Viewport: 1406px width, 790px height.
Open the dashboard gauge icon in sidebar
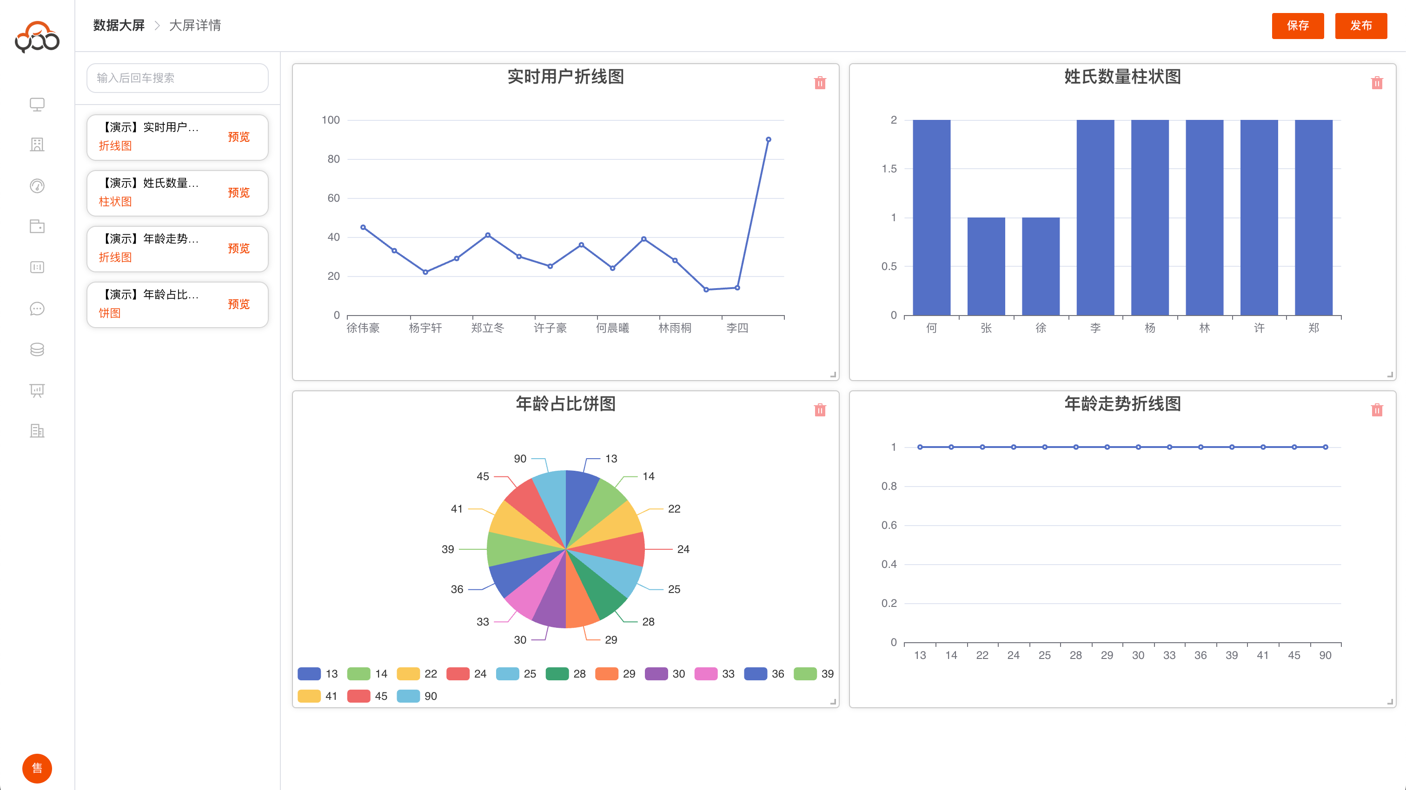37,186
